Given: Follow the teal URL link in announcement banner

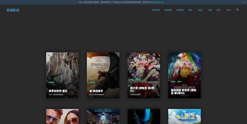Looking at the screenshot, I should click(x=158, y=2).
